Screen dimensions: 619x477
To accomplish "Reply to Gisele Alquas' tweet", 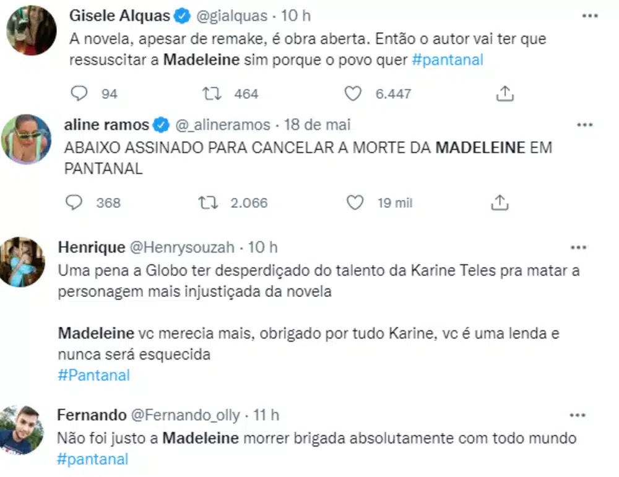I will pos(79,93).
